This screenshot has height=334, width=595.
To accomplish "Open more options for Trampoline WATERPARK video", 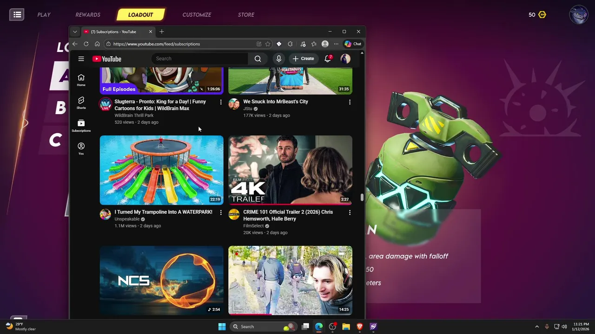I will 221,212.
